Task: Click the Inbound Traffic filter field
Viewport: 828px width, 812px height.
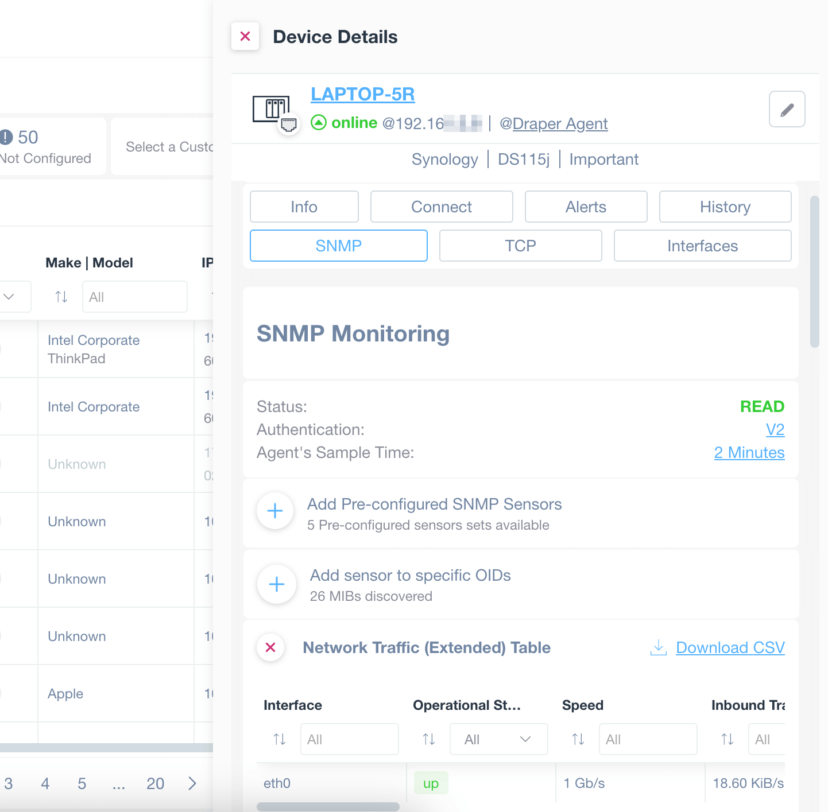Action: tap(767, 739)
